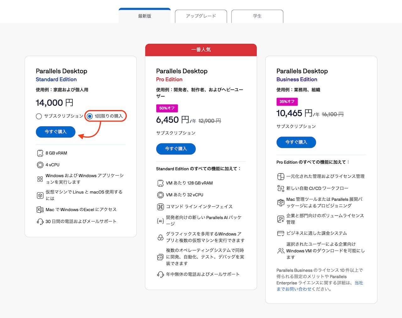Click the 4 vCPU processor icon
This screenshot has height=318, width=402.
pyautogui.click(x=40, y=165)
